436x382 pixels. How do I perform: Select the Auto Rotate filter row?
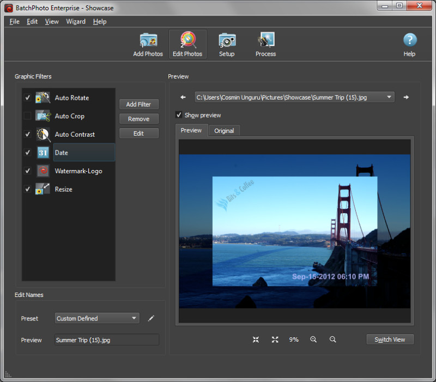click(69, 98)
